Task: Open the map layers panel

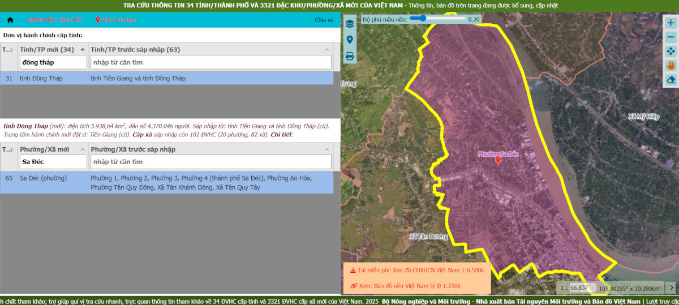Action: 350,24
